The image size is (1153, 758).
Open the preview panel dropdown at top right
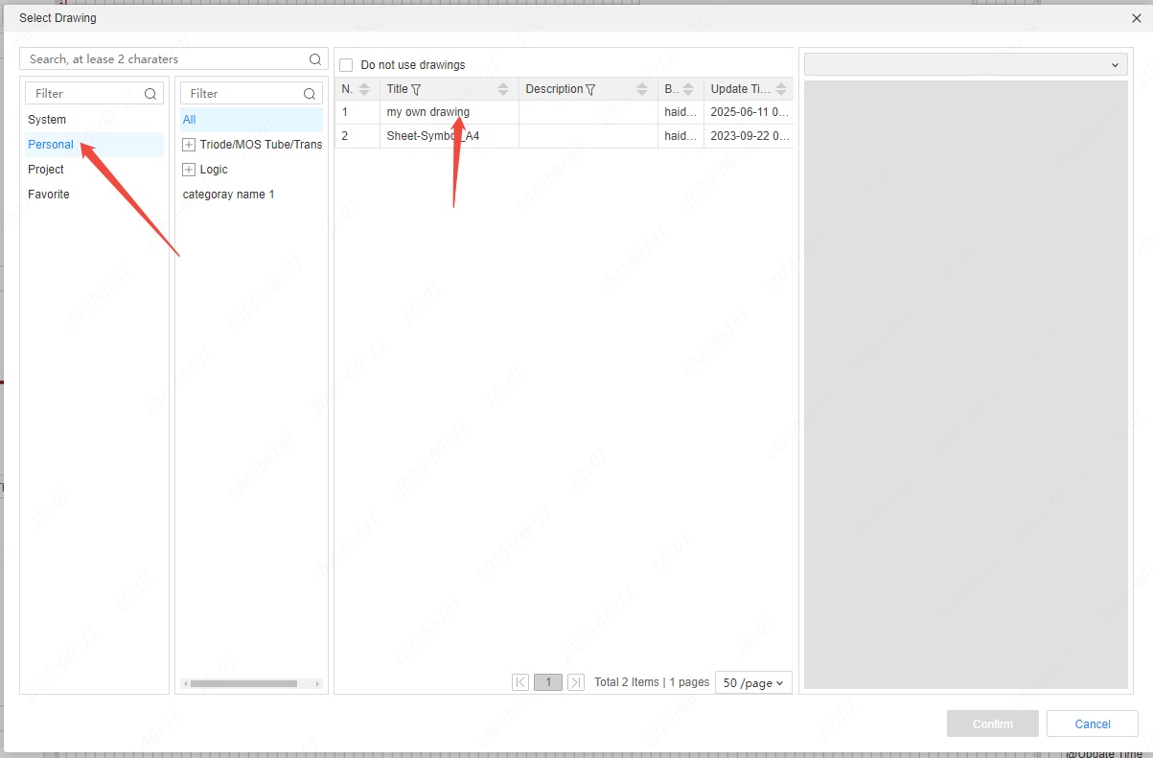tap(965, 64)
